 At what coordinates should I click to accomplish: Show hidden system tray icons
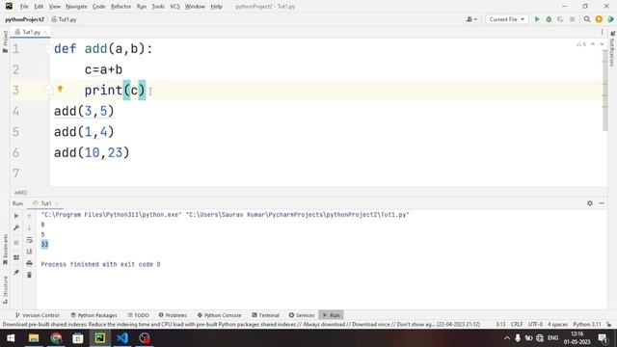click(507, 338)
